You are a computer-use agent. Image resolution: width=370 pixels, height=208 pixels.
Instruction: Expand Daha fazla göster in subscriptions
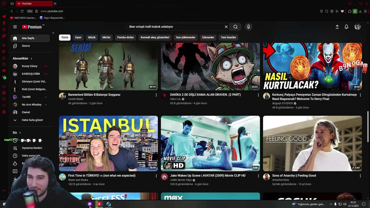pos(30,120)
